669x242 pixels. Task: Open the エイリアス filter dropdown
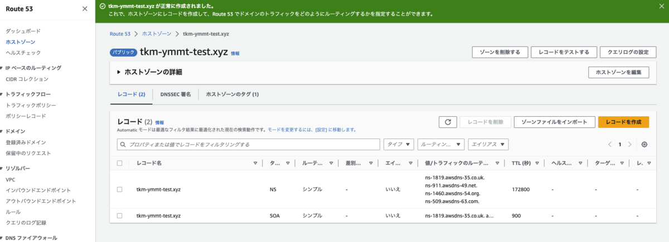point(488,144)
